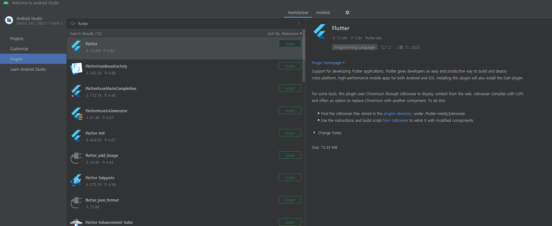Install the Flutter Enhancement Suite plugin
This screenshot has width=552, height=226.
coord(290,222)
